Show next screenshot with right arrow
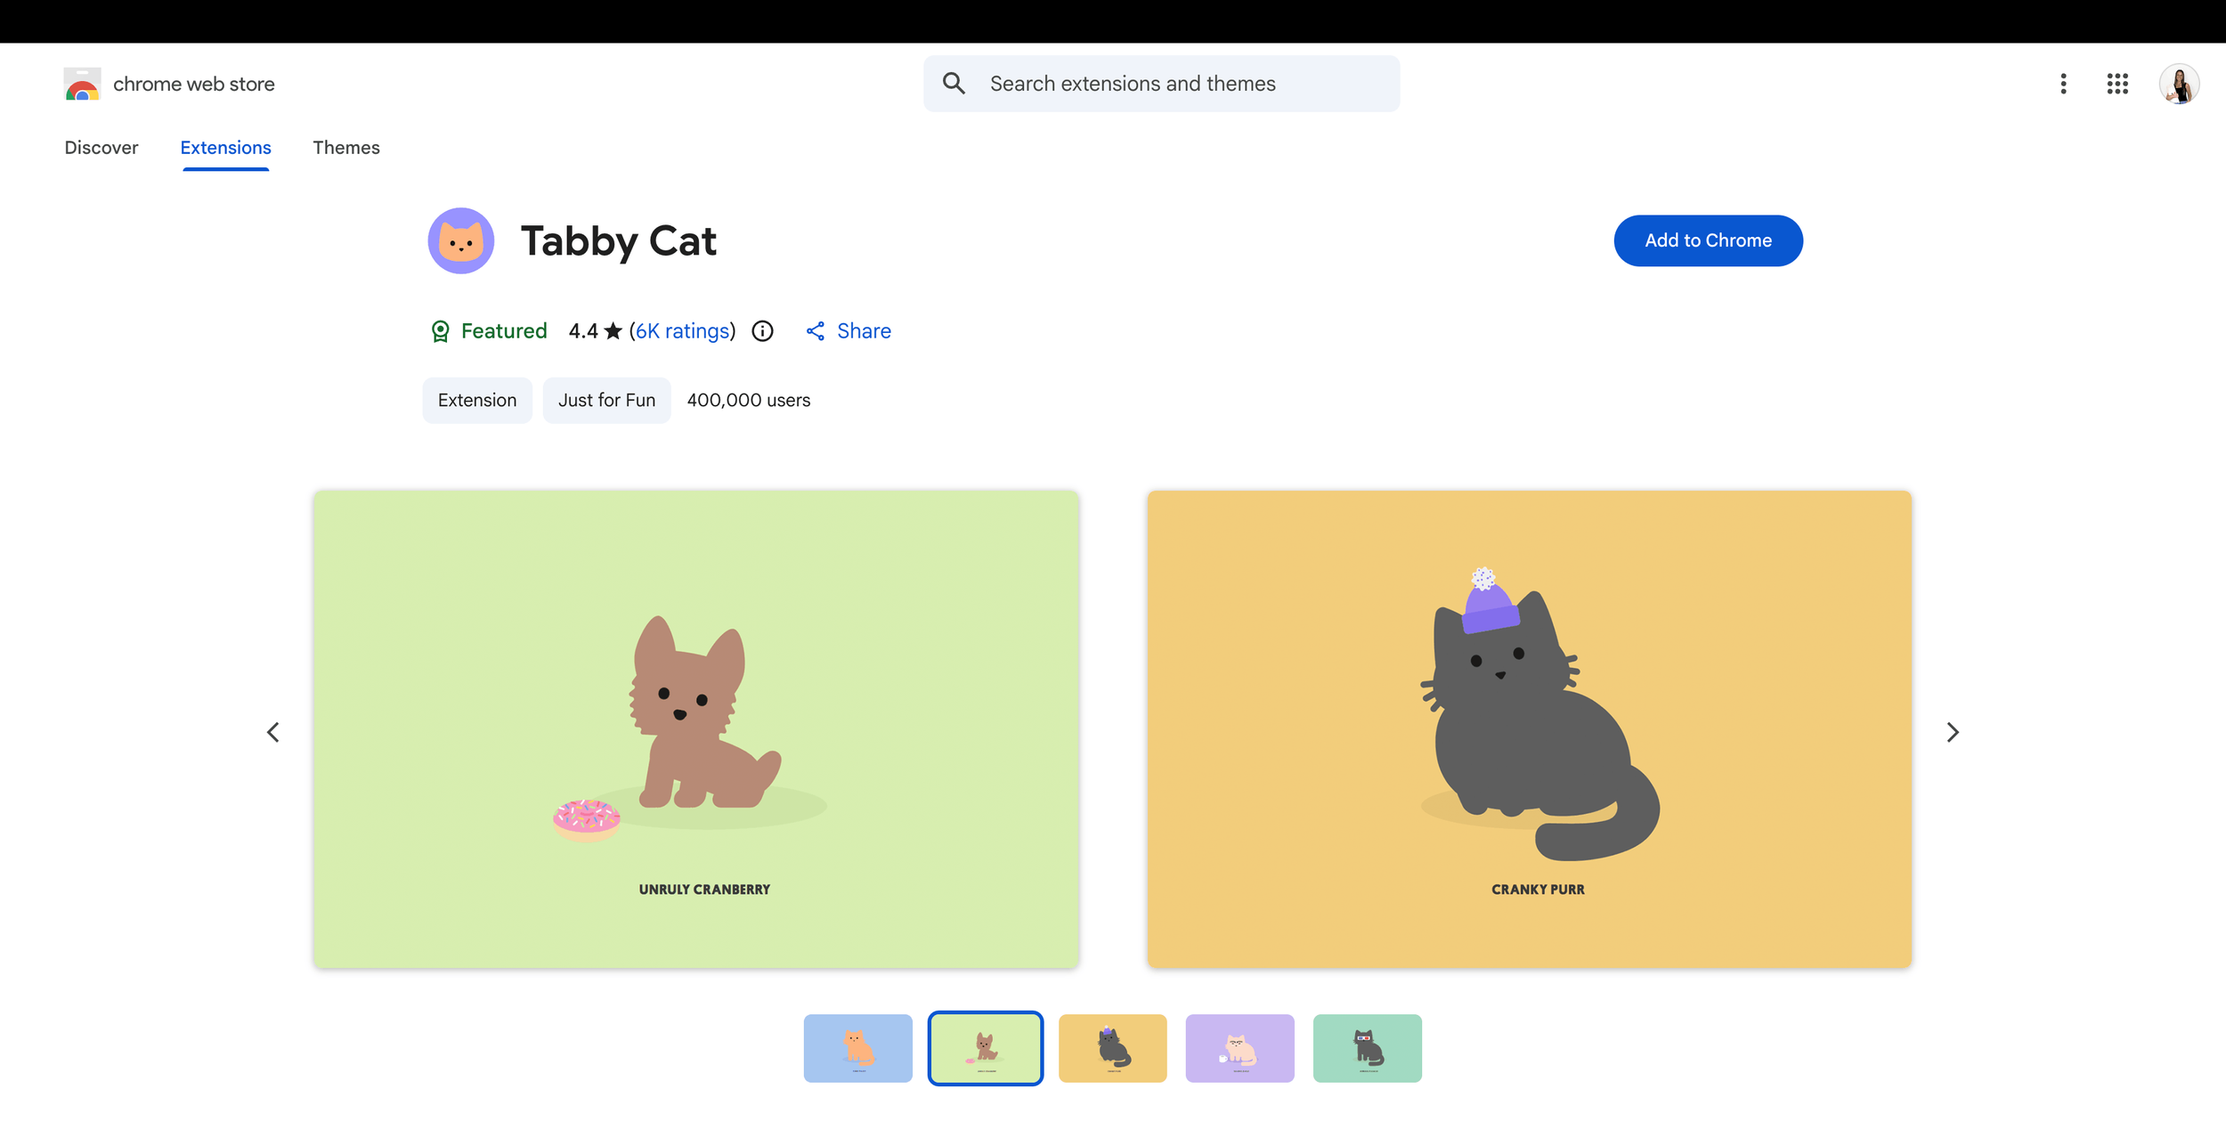The image size is (2226, 1145). [1952, 732]
